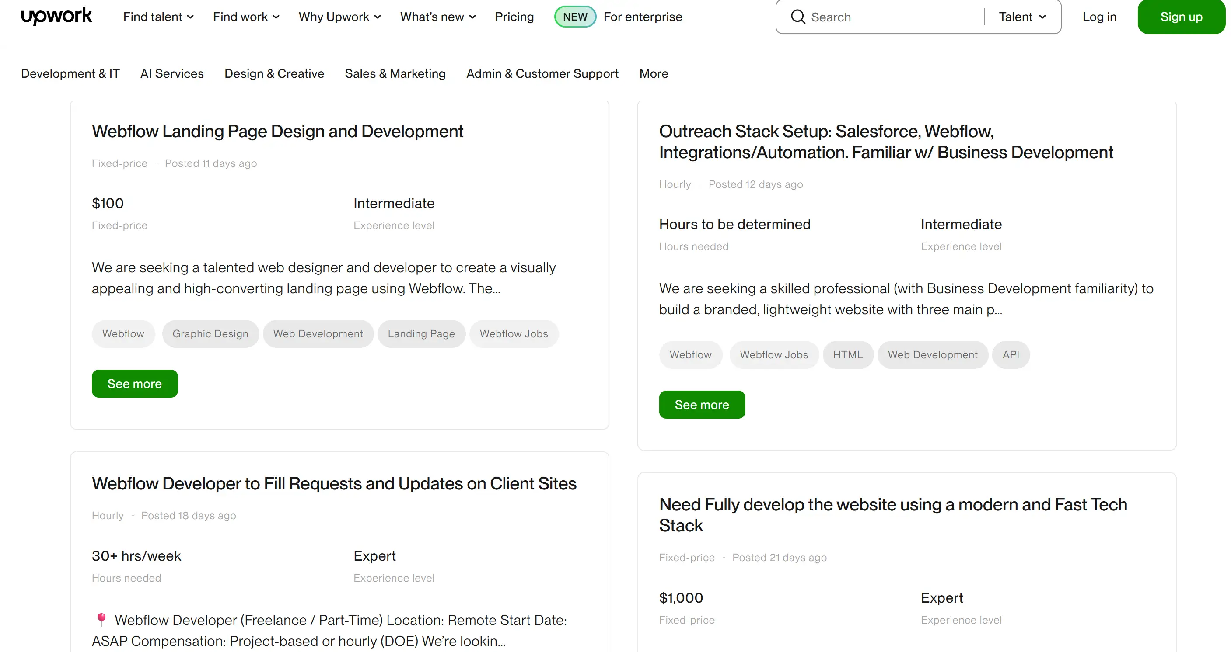Click the API skill tag
This screenshot has width=1231, height=652.
1011,355
